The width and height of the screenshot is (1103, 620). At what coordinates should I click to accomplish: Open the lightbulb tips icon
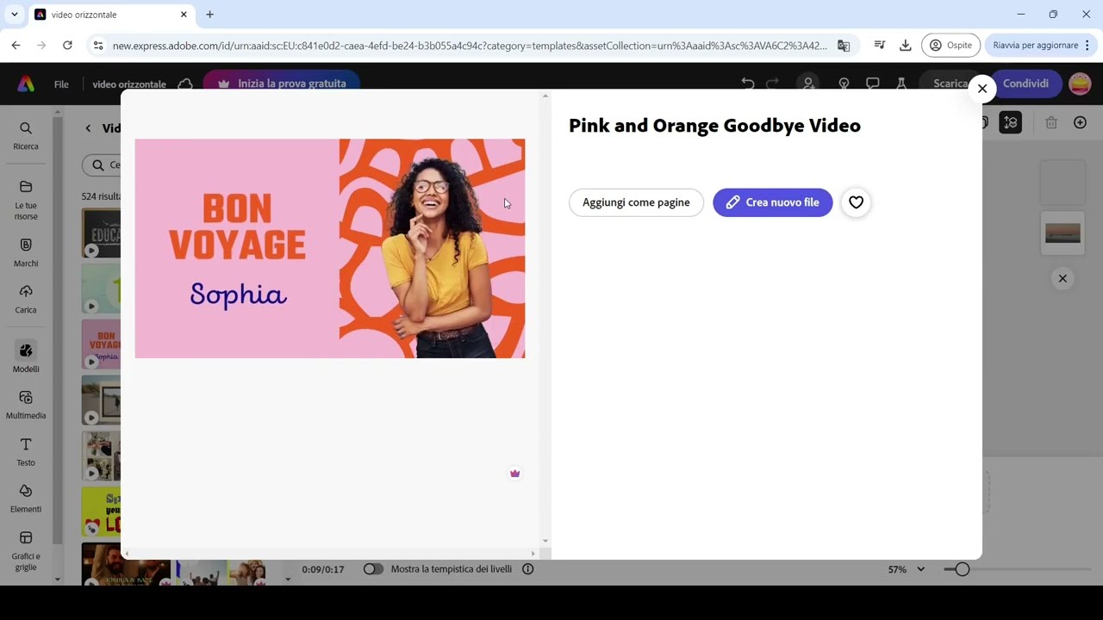tap(844, 84)
